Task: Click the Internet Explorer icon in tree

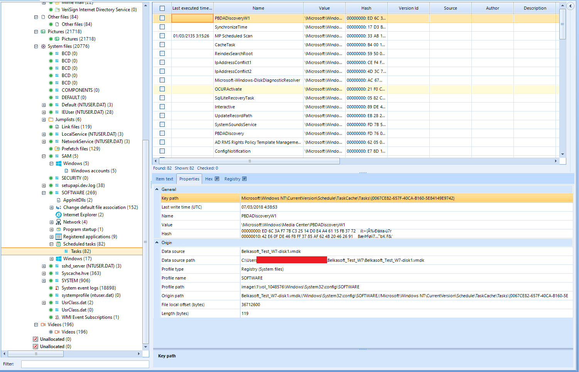Action: [x=59, y=215]
